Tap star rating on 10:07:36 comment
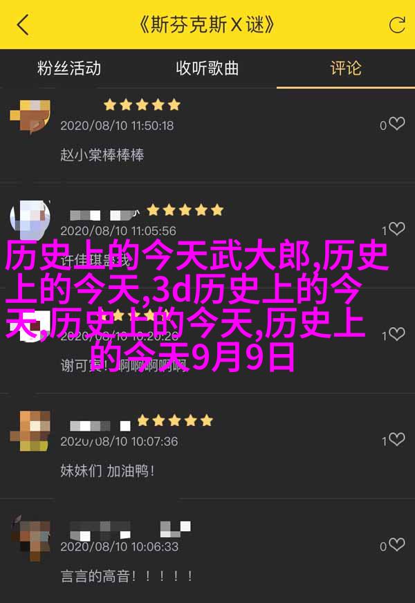 [175, 420]
